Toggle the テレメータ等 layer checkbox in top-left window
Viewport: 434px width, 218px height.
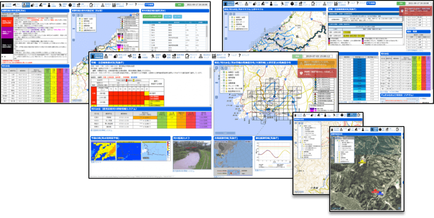click(80, 28)
